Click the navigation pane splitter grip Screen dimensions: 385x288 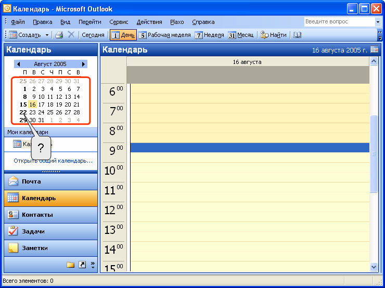[x=50, y=171]
